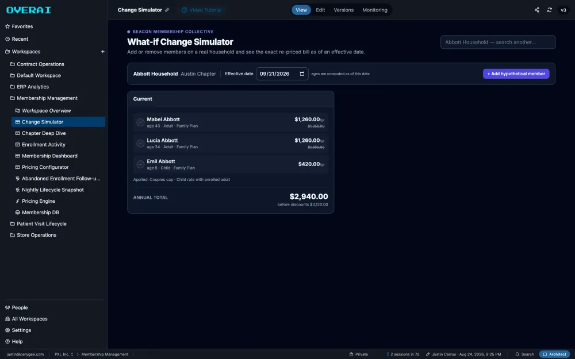This screenshot has height=359, width=575.
Task: Open Membership Dashboard
Action: coord(46,156)
